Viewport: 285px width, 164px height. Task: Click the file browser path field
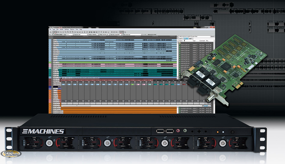tap(194, 37)
